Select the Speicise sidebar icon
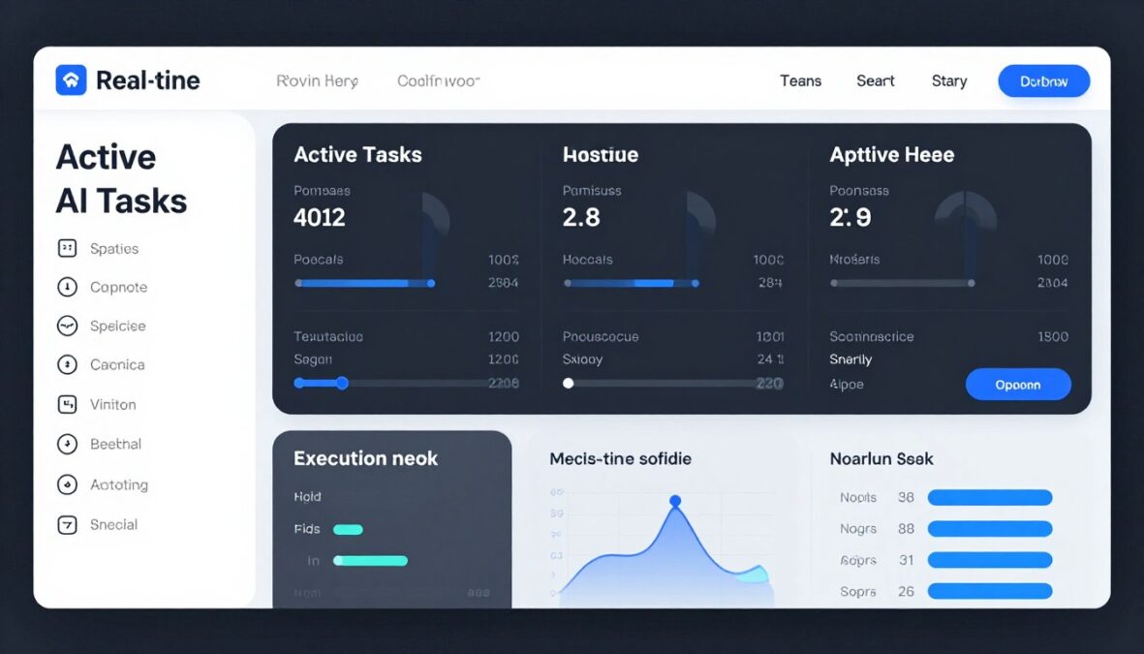Image resolution: width=1144 pixels, height=654 pixels. click(67, 326)
